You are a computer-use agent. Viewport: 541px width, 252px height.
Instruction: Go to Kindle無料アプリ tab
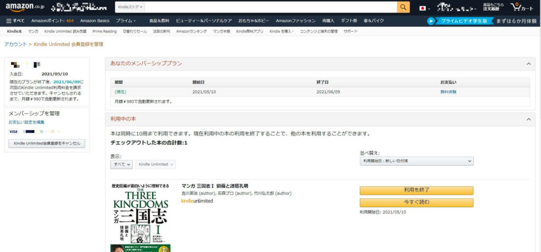[x=250, y=31]
